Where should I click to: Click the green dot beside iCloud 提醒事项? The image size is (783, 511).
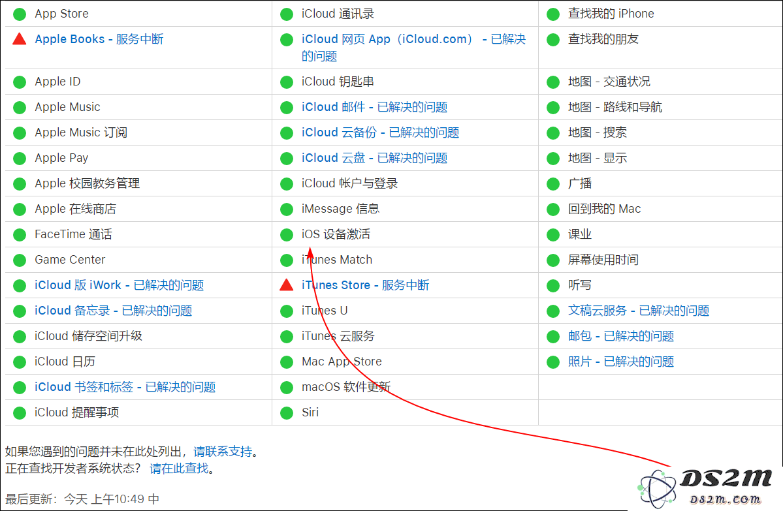click(x=20, y=412)
